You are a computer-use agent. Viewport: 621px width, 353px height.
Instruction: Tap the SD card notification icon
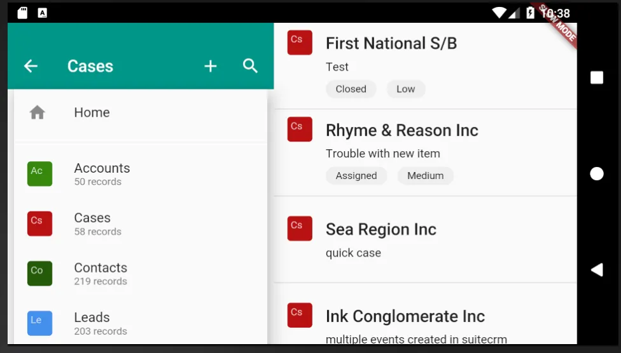pyautogui.click(x=22, y=13)
